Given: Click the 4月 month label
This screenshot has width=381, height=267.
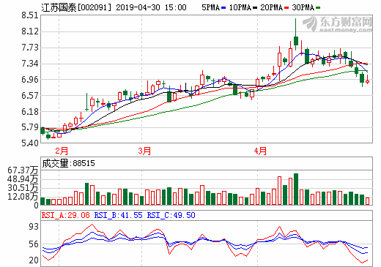Looking at the screenshot, I should point(260,151).
